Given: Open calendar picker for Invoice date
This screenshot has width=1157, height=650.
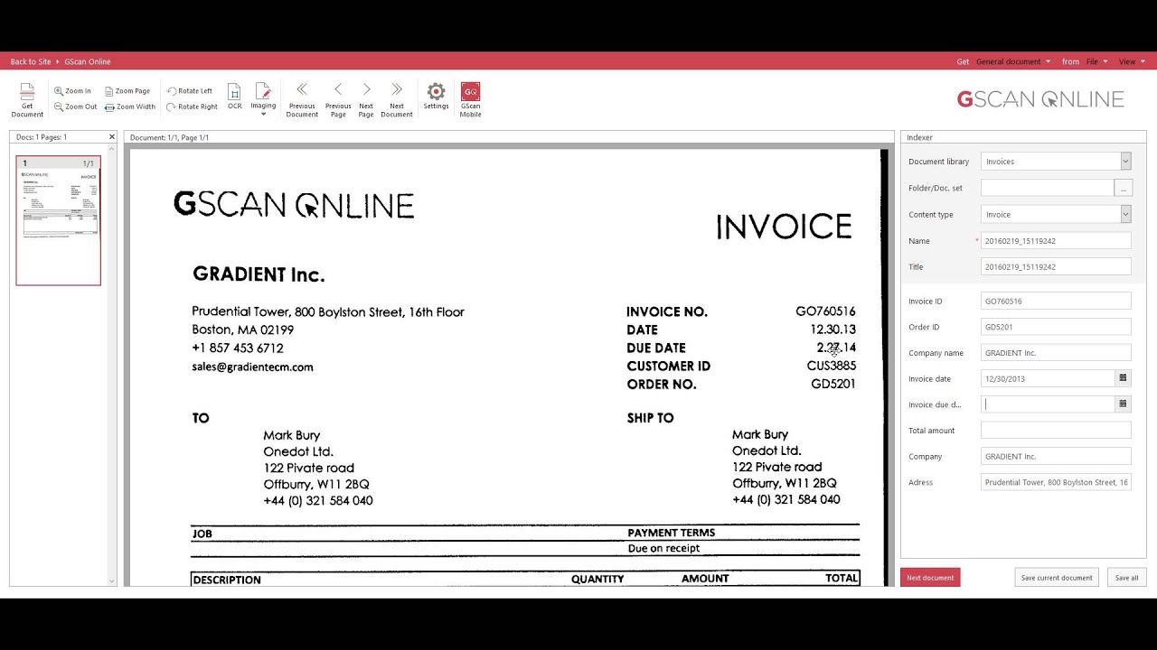Looking at the screenshot, I should (x=1123, y=378).
